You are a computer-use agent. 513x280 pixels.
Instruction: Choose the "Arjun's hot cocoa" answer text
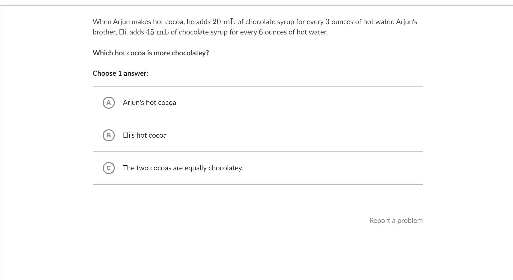tap(149, 103)
